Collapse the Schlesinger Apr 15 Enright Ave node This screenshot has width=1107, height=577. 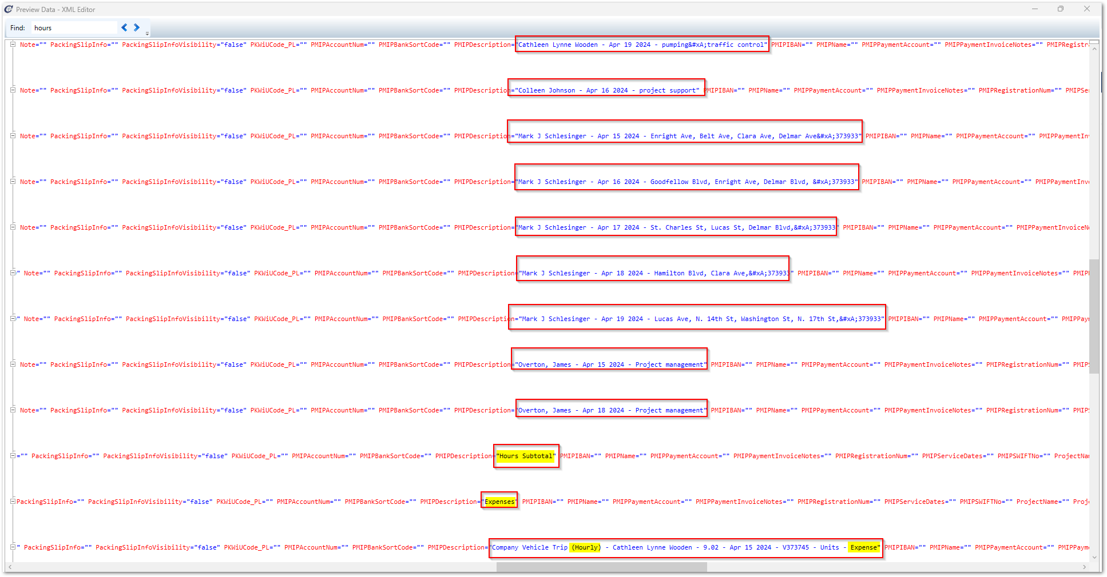13,136
